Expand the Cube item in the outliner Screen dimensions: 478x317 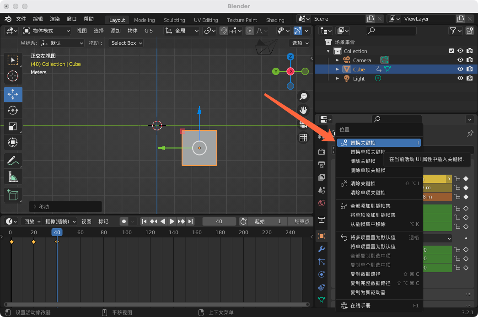tap(338, 70)
